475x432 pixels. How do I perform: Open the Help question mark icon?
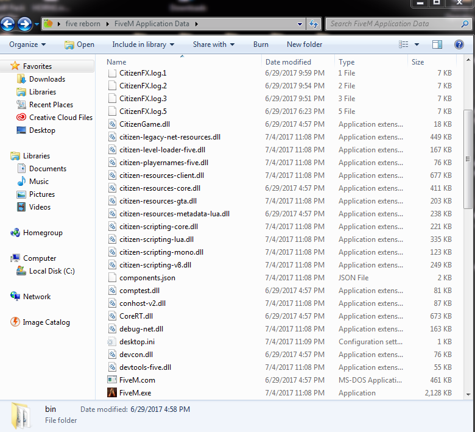459,44
